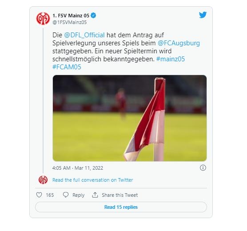247x231 pixels.
Task: Click Share this Tweet text
Action: tap(120, 195)
